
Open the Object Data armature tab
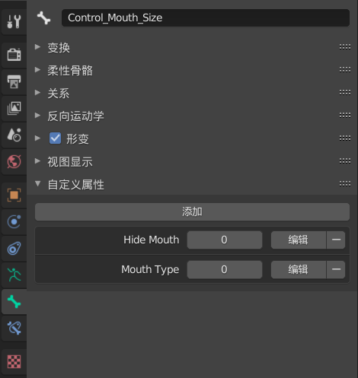coord(14,275)
